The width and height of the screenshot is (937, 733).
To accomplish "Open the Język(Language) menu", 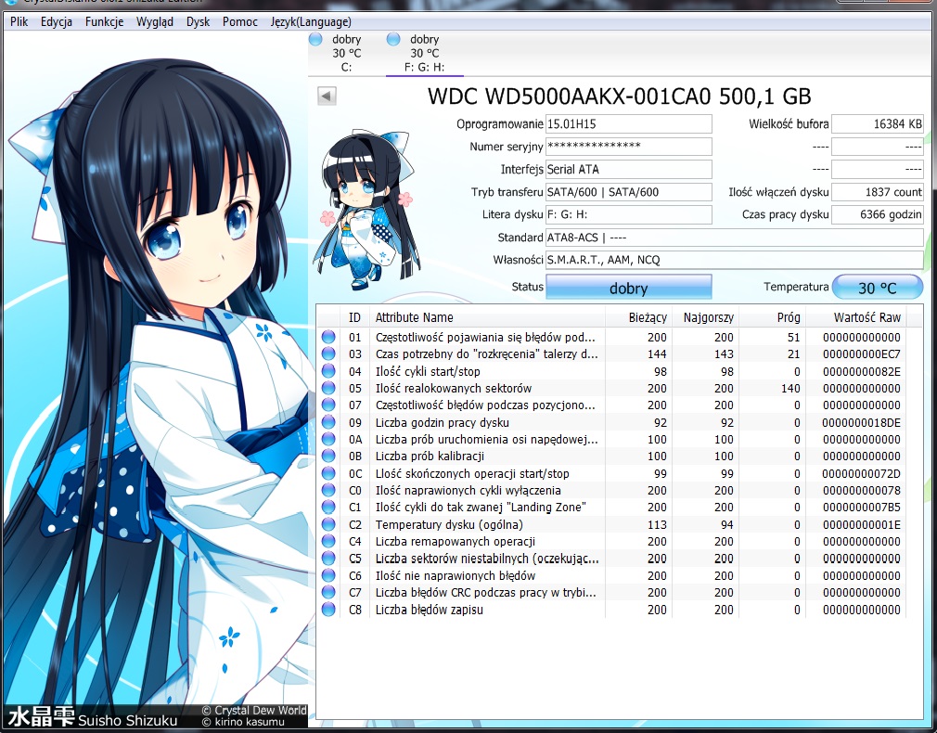I will tap(311, 21).
